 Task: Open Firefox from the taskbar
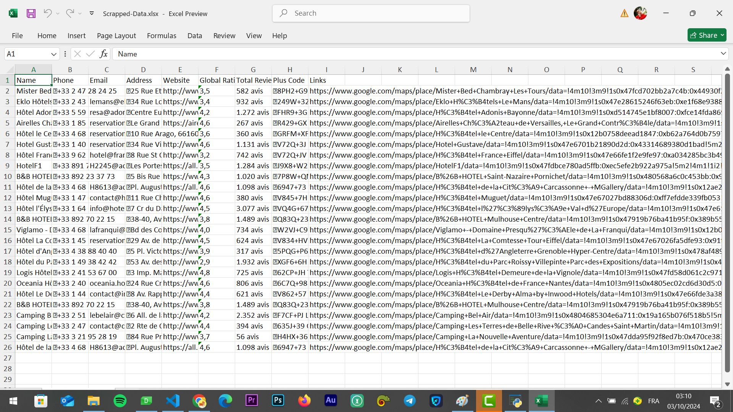coord(304,401)
